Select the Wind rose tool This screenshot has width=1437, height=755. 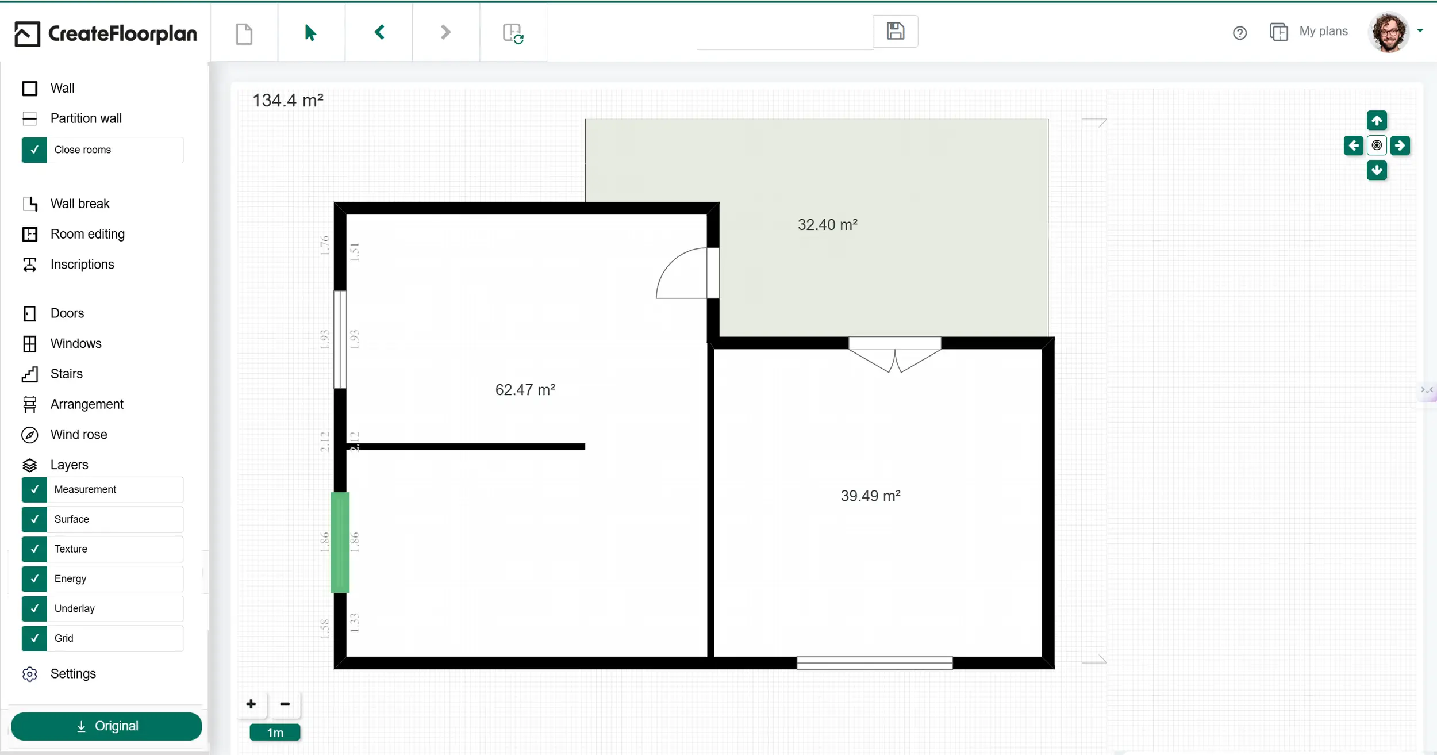coord(78,435)
